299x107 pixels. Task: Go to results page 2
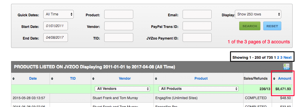278,57
